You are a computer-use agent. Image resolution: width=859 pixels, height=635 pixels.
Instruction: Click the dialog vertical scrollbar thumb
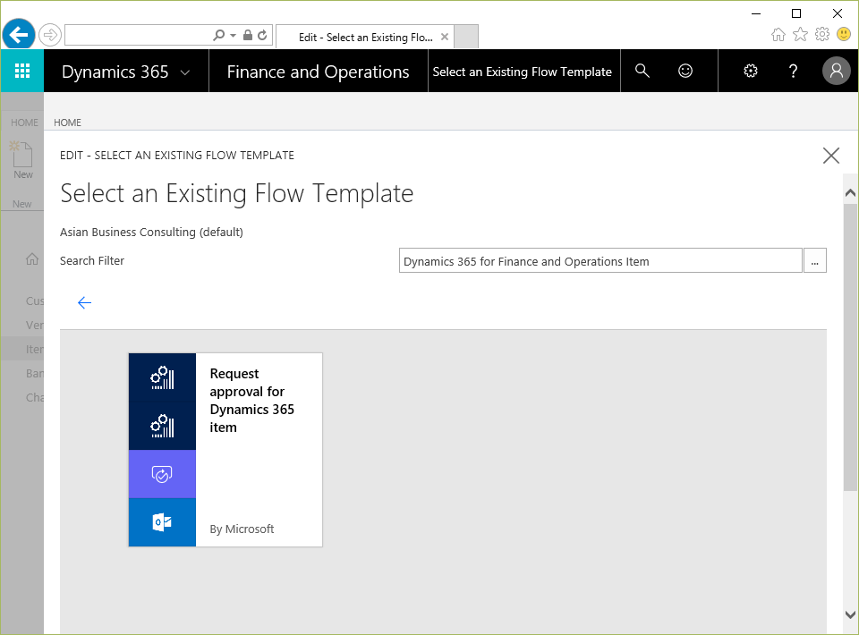[x=850, y=348]
